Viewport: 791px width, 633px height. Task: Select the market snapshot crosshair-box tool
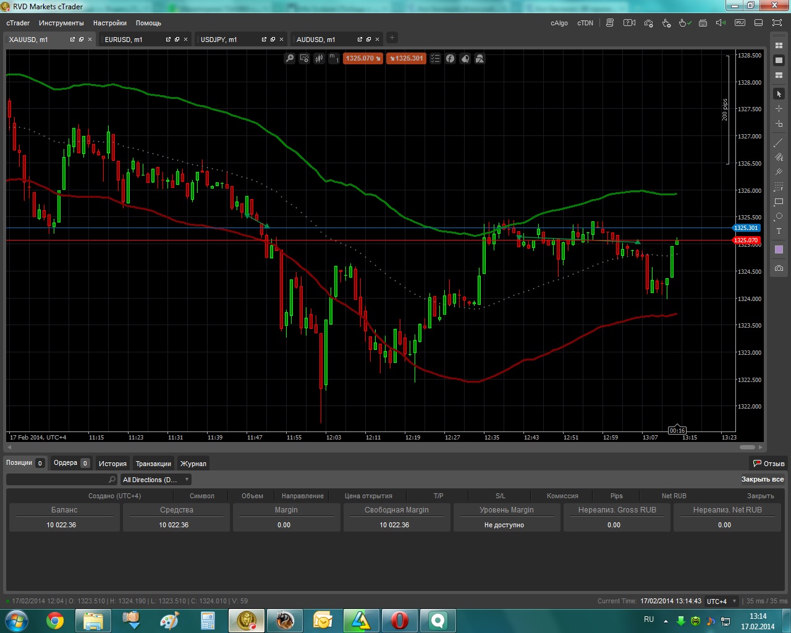(779, 124)
